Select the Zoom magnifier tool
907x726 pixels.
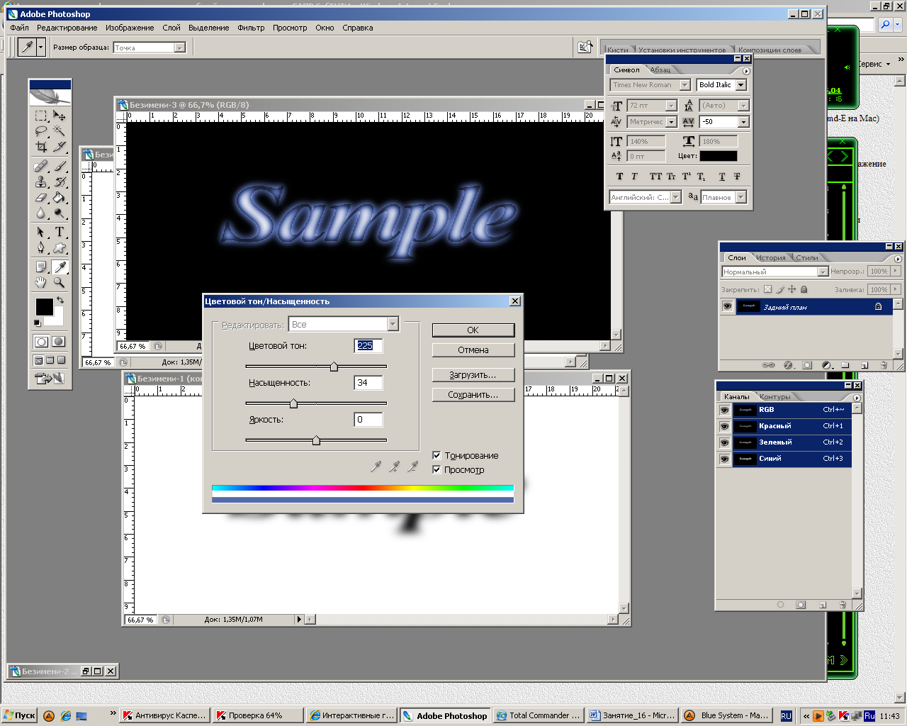(60, 282)
